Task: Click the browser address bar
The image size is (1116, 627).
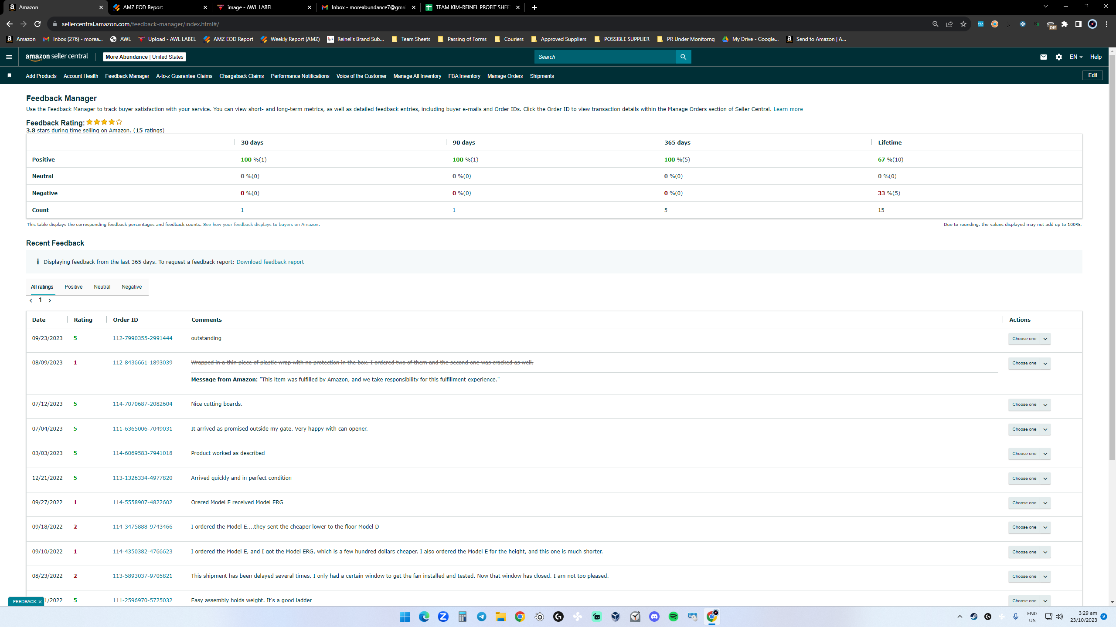Action: pyautogui.click(x=488, y=24)
